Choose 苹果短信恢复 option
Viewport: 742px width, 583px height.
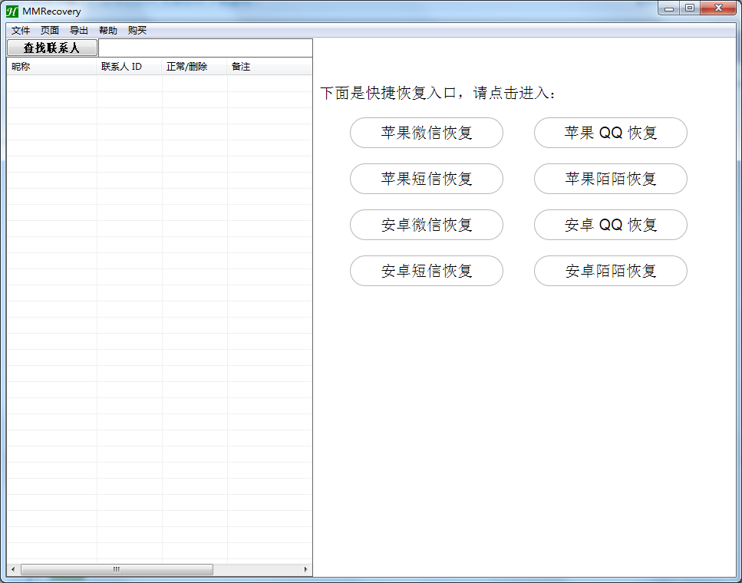[427, 179]
